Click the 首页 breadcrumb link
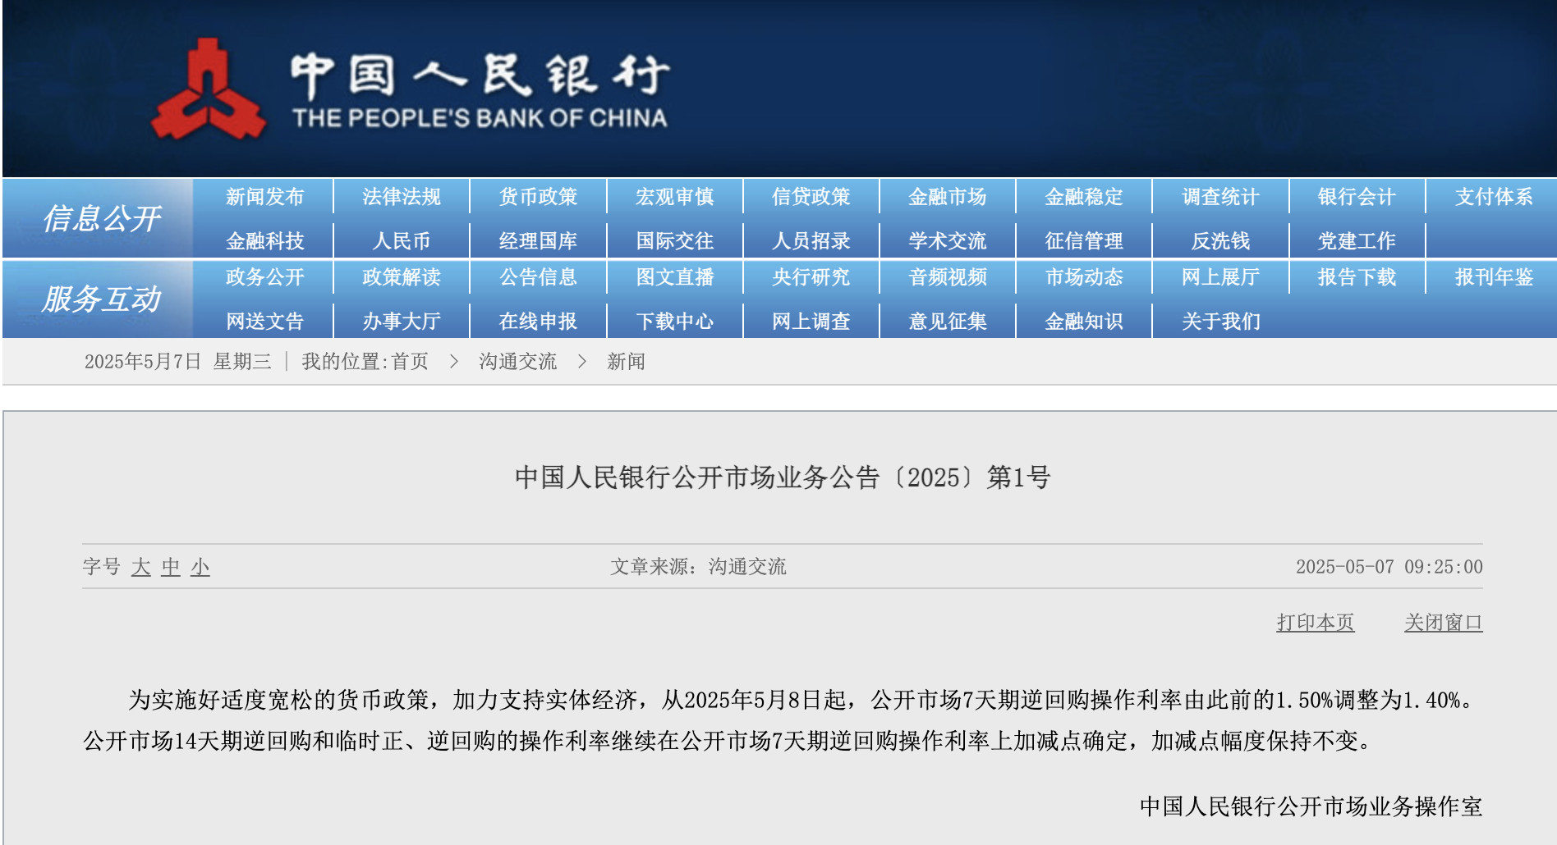This screenshot has height=845, width=1557. [410, 362]
